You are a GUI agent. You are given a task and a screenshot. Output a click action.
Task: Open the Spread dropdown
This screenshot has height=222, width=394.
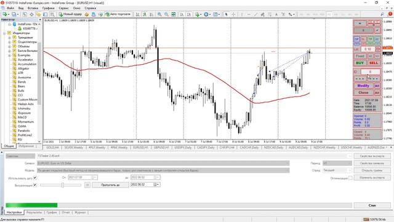[337, 170]
